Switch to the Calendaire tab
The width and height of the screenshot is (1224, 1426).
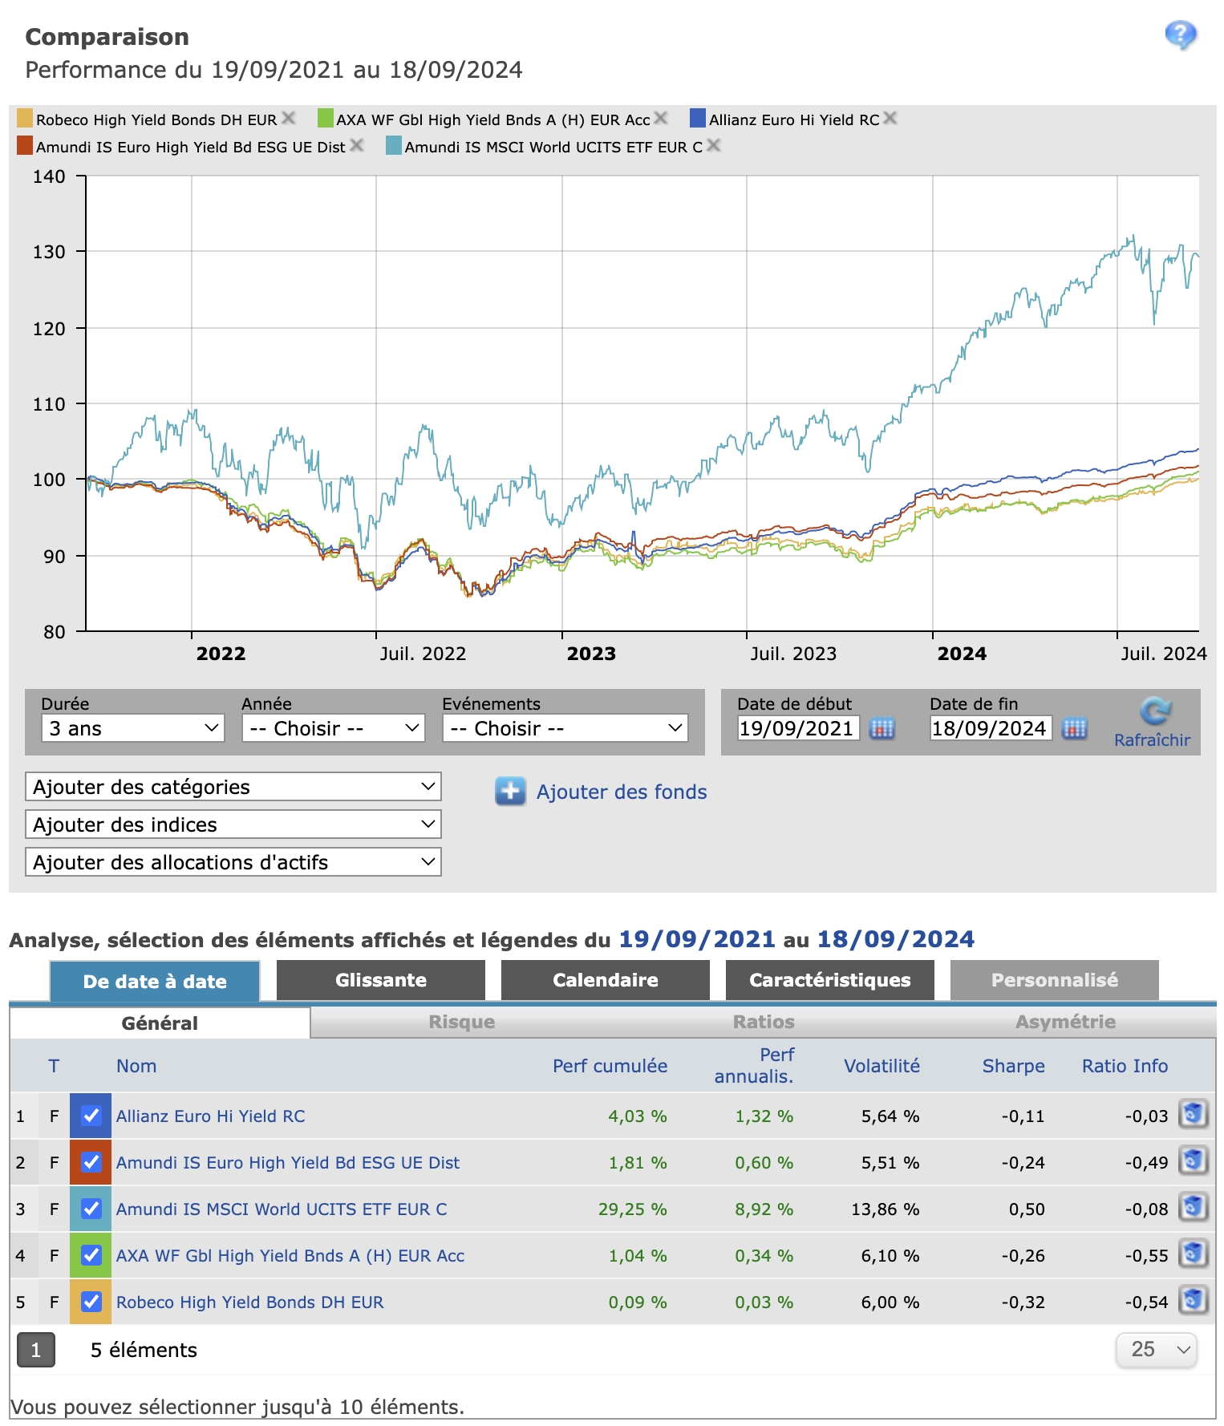(606, 980)
